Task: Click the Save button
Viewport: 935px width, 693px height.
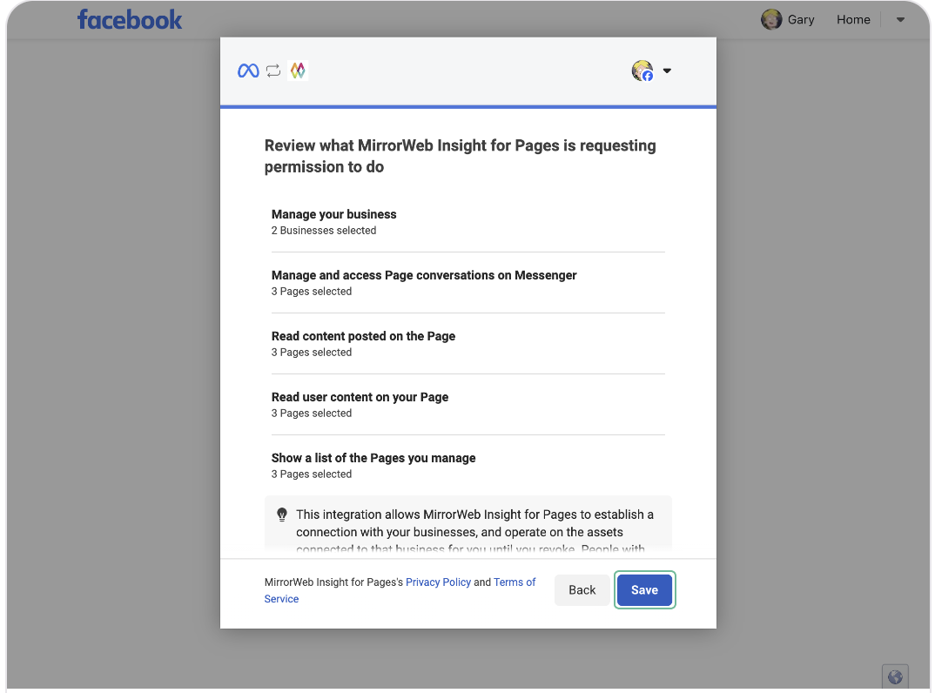Action: coord(644,589)
